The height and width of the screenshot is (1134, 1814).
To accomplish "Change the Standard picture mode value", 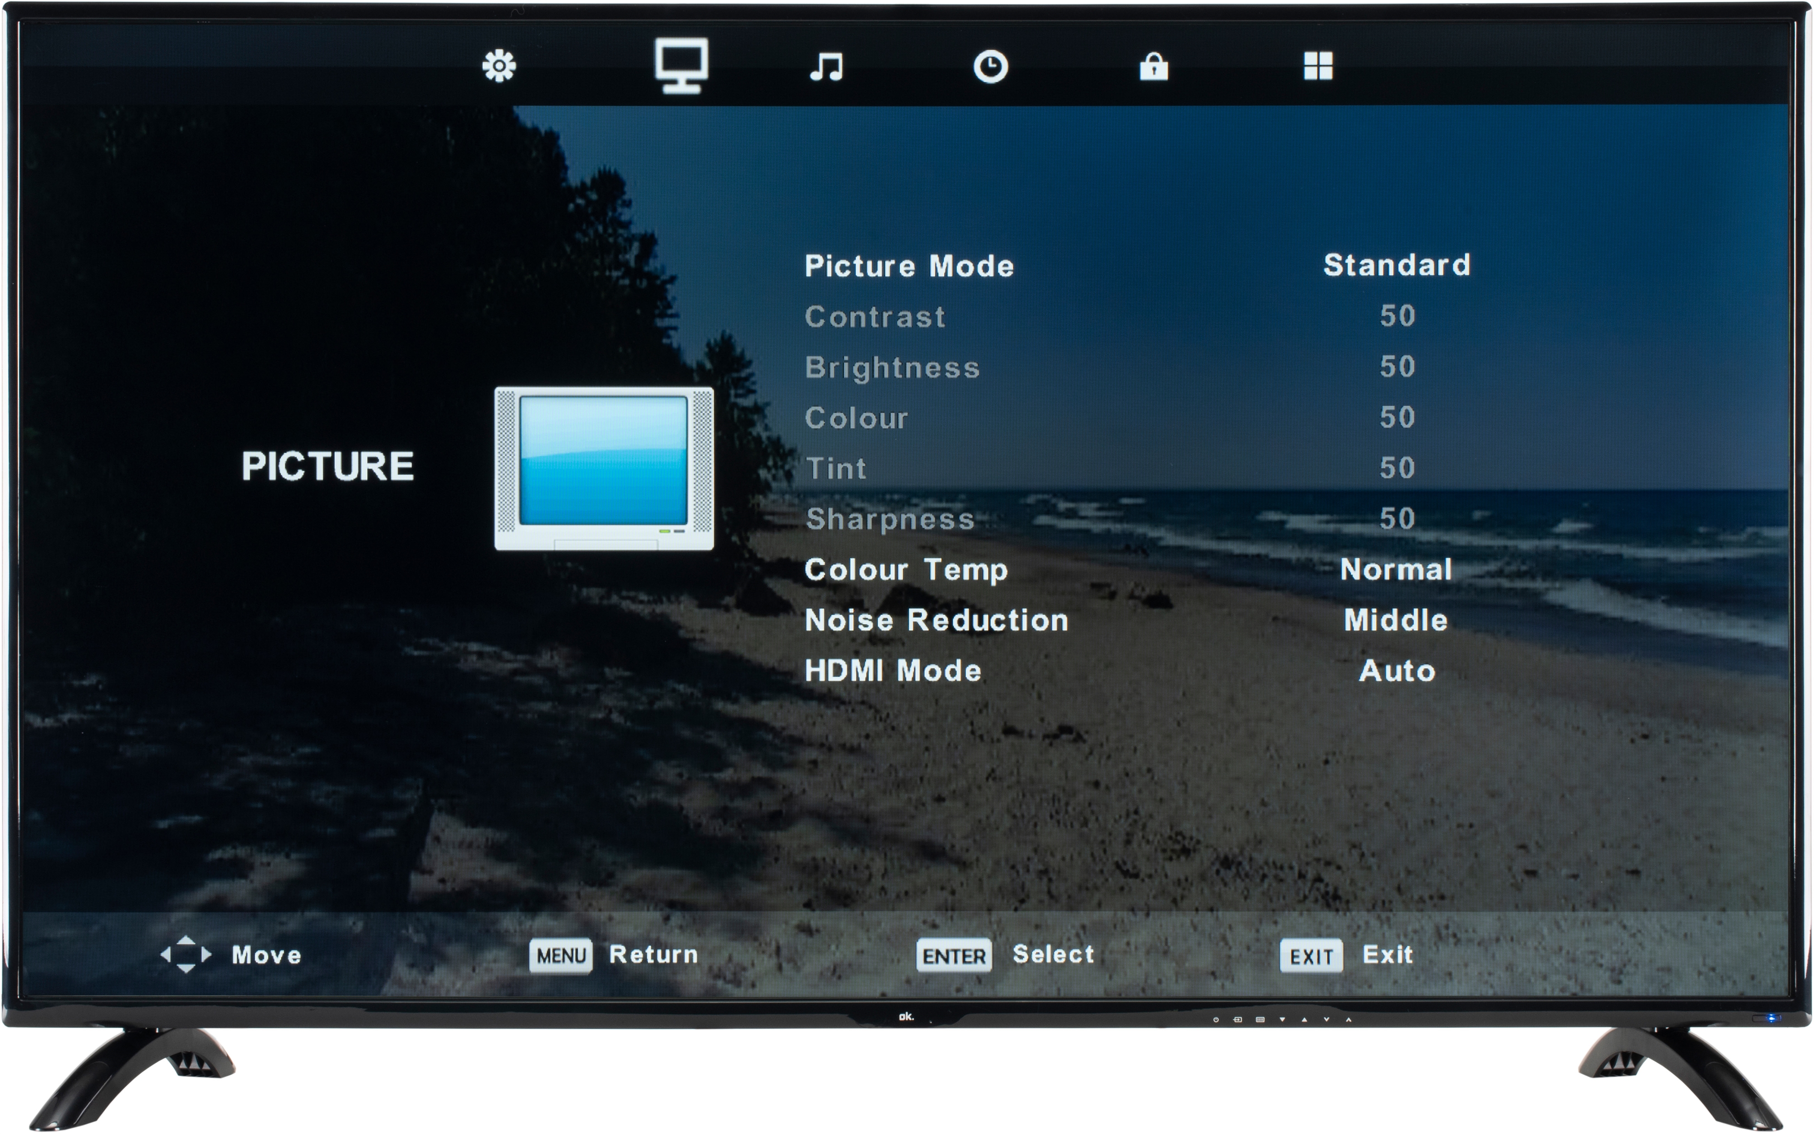I will coord(1396,265).
